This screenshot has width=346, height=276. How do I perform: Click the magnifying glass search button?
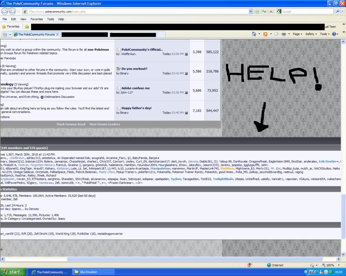point(337,11)
